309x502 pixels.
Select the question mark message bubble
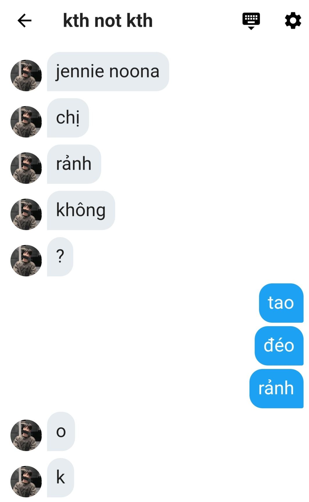pyautogui.click(x=60, y=257)
